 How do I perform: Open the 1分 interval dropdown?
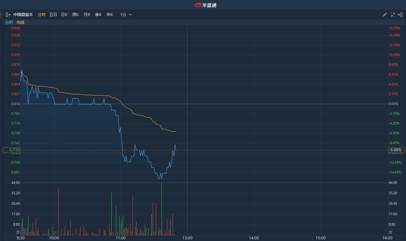pos(126,15)
